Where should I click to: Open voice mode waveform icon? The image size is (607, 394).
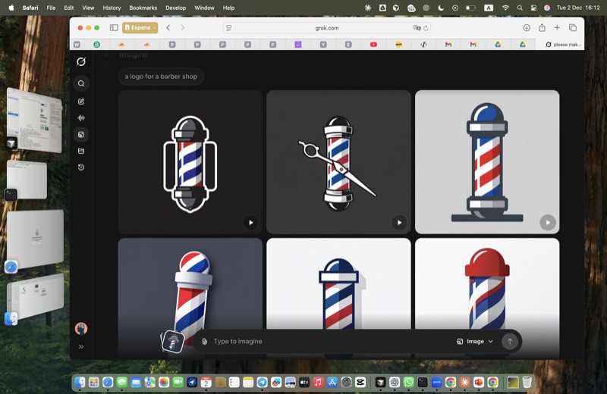pyautogui.click(x=81, y=118)
